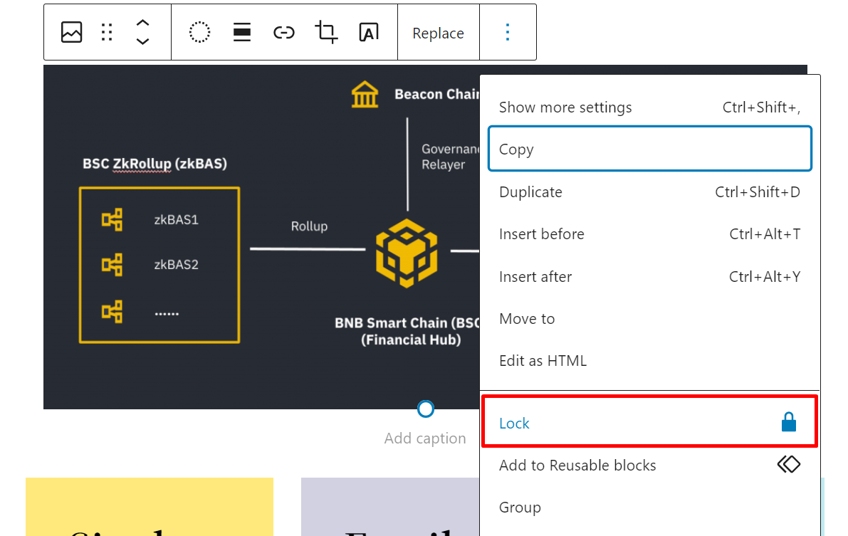The width and height of the screenshot is (848, 536).
Task: Click the add text over image icon
Action: [368, 33]
